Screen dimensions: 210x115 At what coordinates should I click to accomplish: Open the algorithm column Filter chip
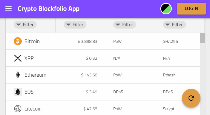tap(174, 25)
